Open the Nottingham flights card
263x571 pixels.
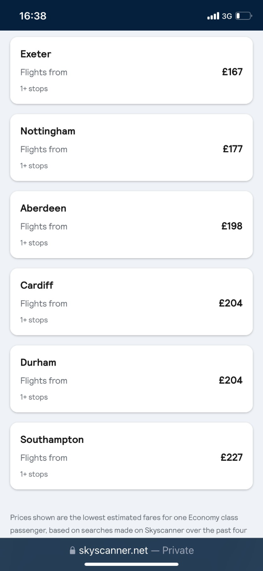131,148
